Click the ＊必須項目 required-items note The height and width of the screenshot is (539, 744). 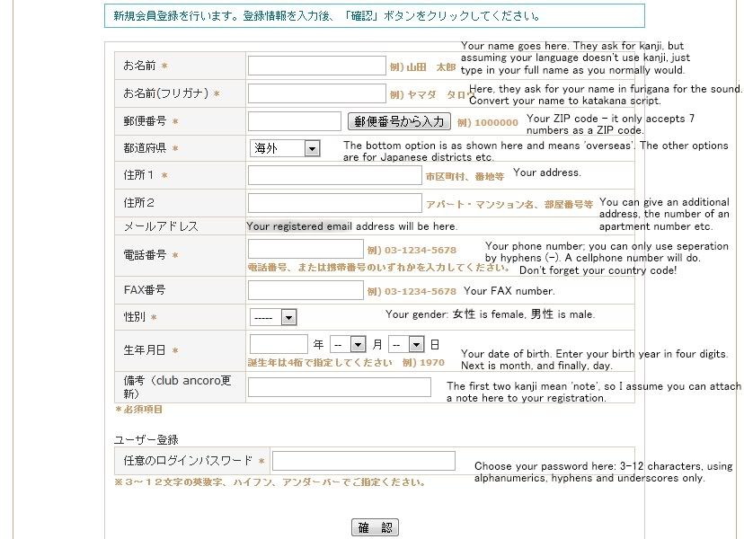tap(139, 410)
